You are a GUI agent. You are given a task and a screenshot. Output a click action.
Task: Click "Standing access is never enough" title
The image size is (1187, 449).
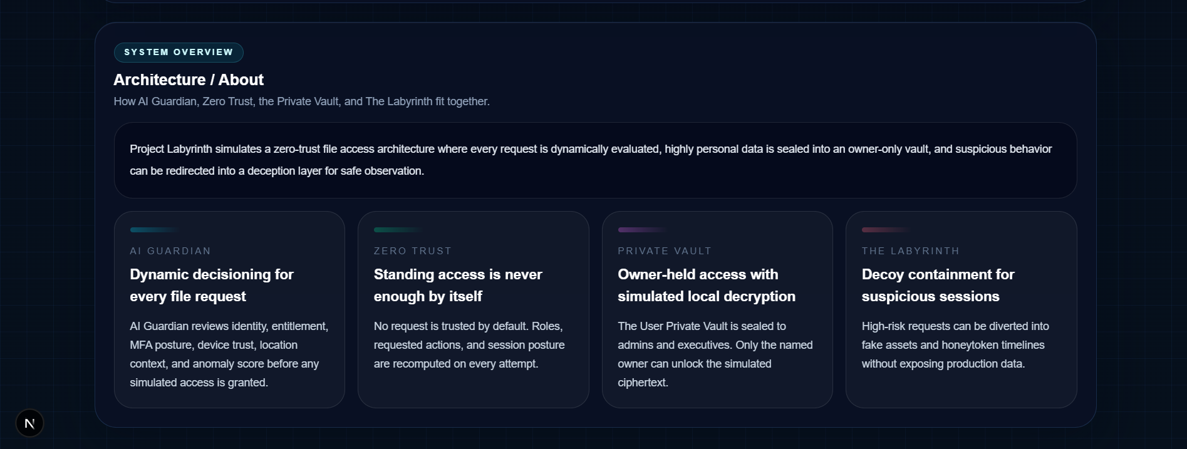tap(458, 286)
